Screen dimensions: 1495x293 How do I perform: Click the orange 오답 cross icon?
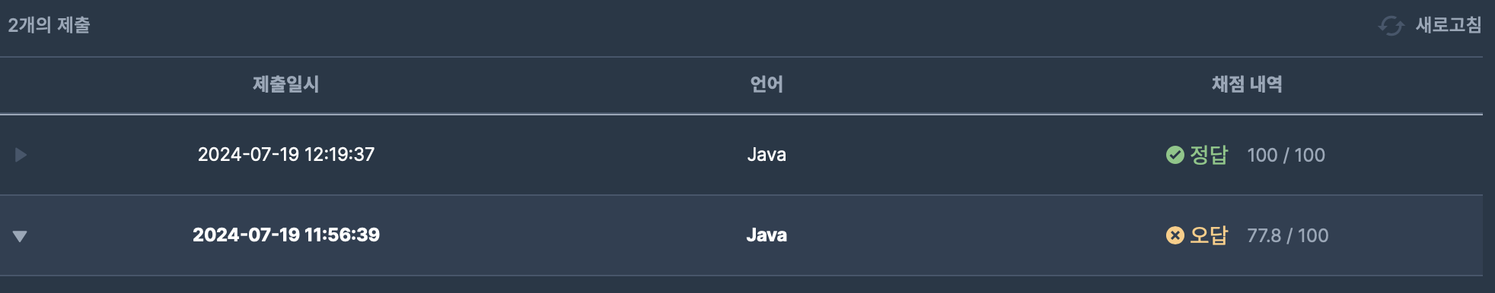click(1175, 235)
